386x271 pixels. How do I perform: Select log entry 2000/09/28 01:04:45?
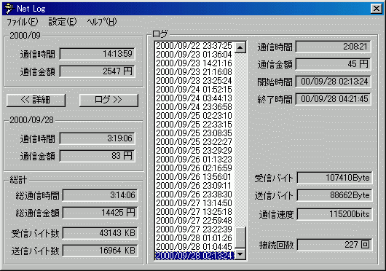tap(194, 247)
